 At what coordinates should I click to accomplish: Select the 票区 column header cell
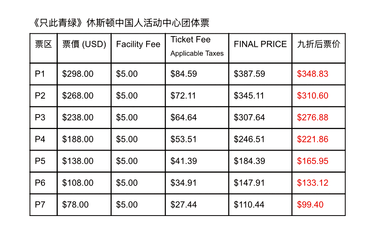coord(43,44)
